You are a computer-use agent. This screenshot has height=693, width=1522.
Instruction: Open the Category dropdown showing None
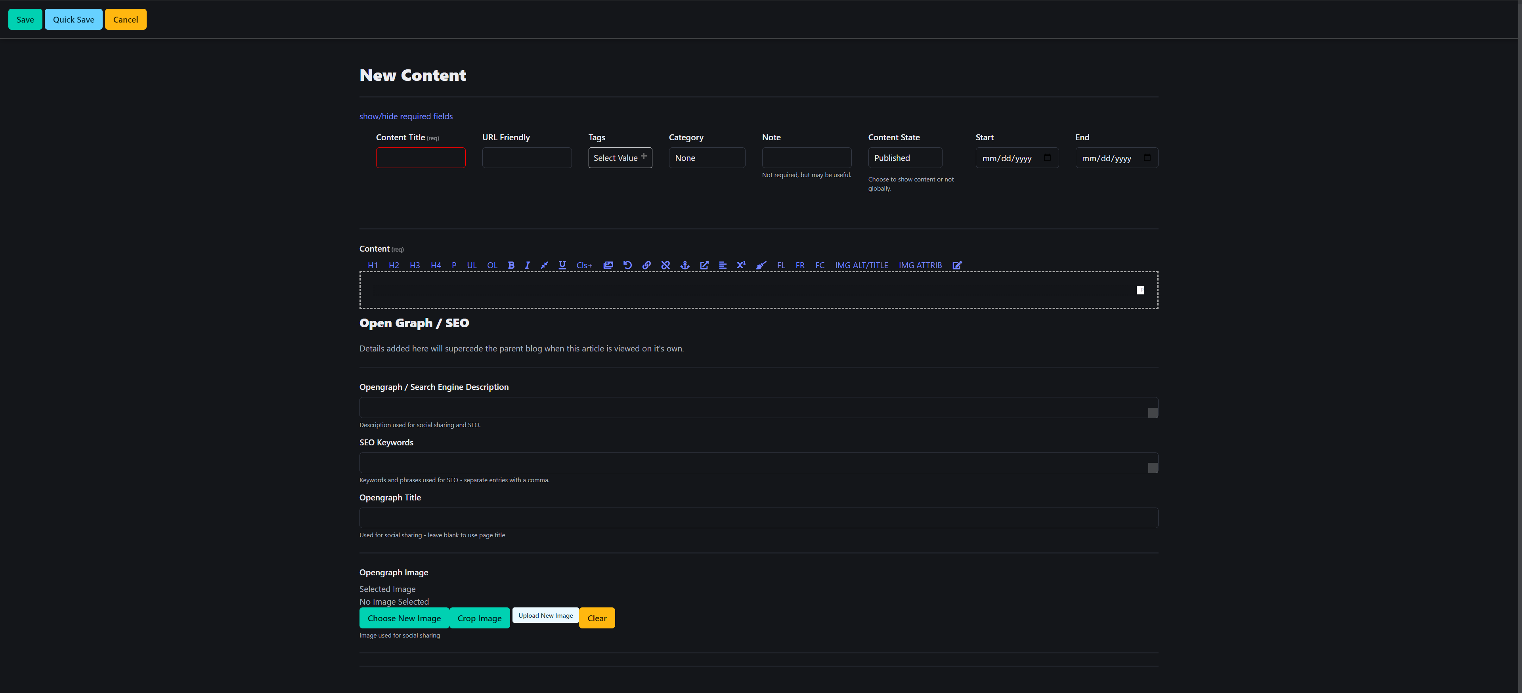click(707, 158)
